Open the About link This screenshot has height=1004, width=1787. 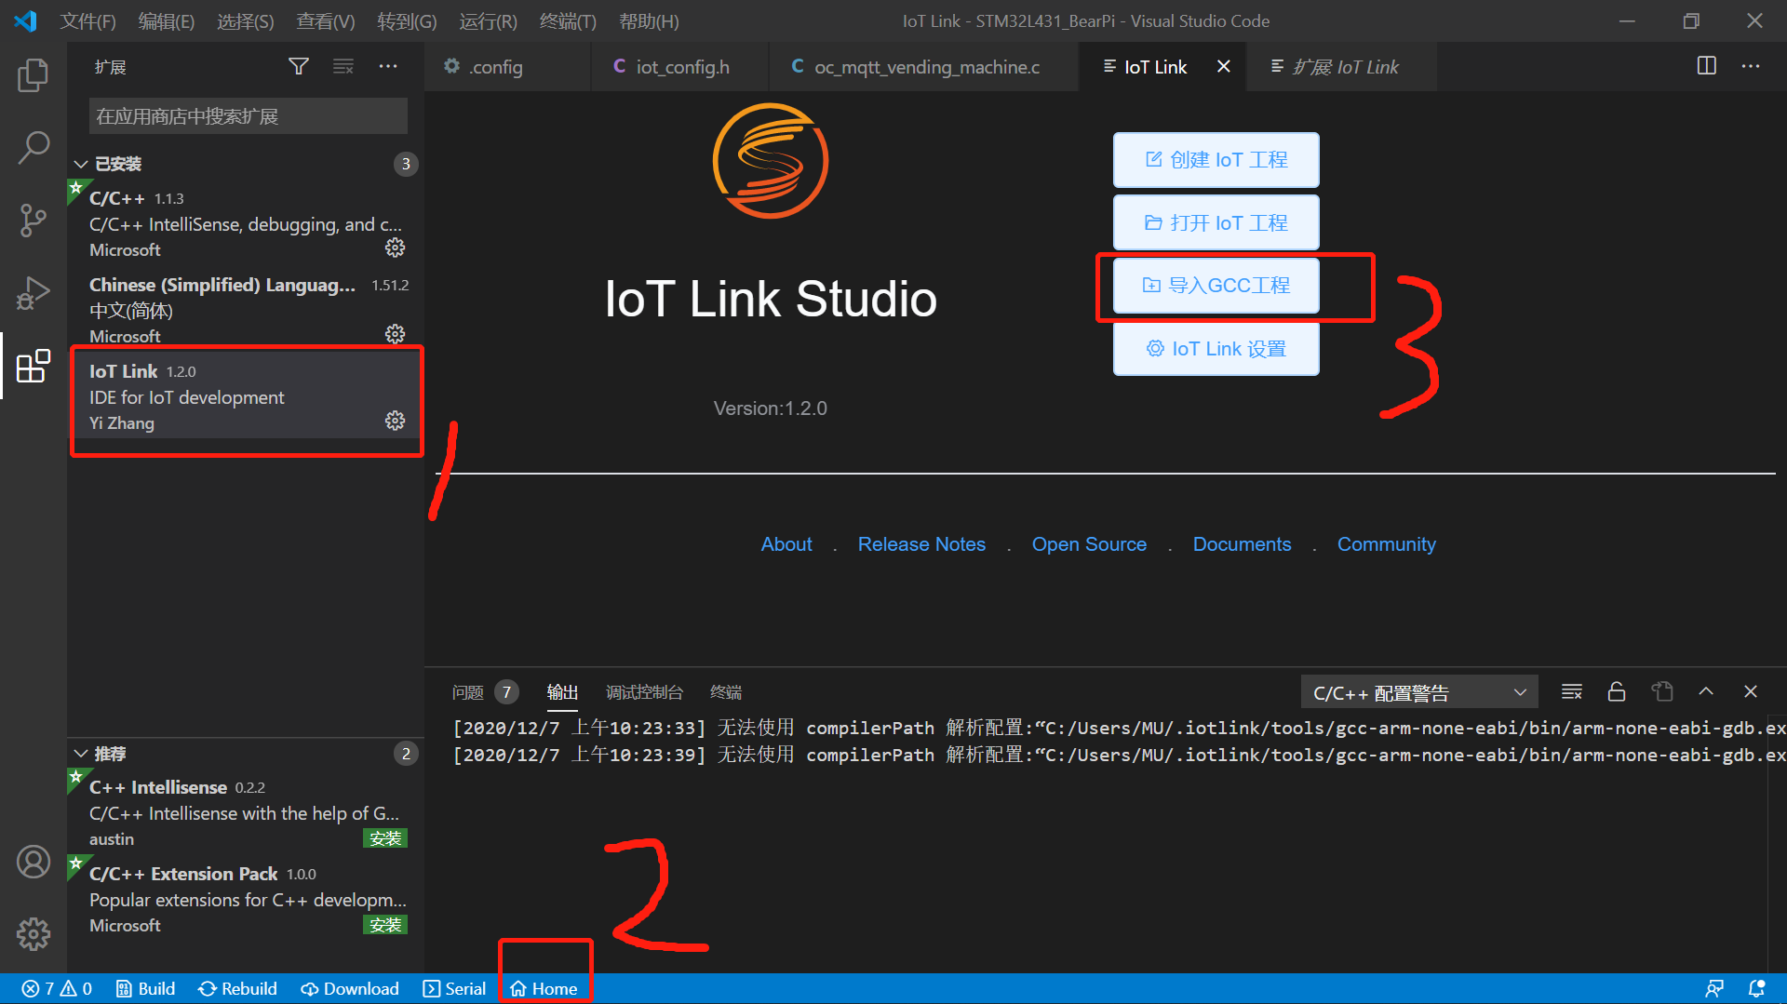pos(786,544)
